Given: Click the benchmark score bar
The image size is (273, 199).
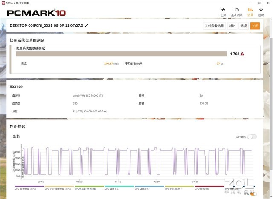Looking at the screenshot, I should click(121, 54).
